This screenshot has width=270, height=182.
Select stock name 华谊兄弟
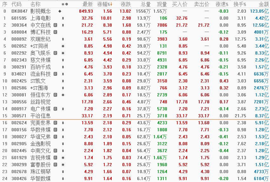pyautogui.click(x=41, y=137)
